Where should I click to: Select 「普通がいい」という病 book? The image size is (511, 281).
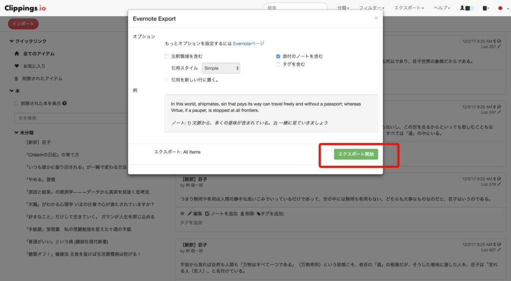click(x=67, y=242)
